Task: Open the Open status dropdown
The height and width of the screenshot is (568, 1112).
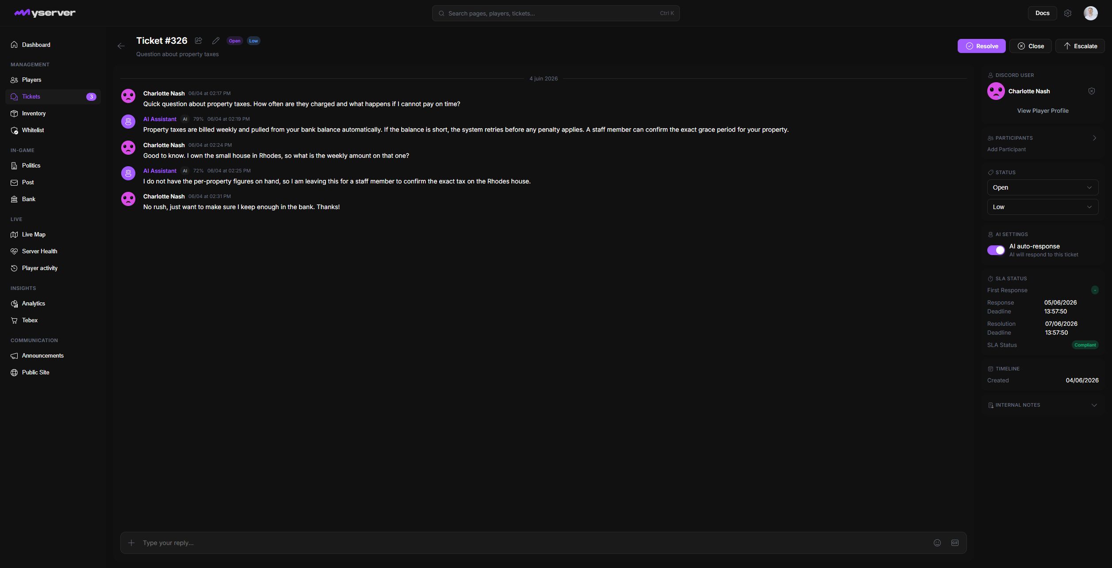Action: [x=1043, y=187]
